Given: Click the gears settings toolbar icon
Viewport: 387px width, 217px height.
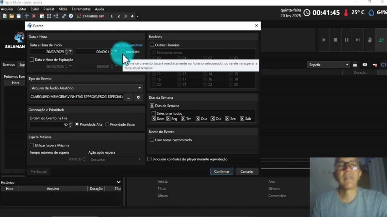Looking at the screenshot, I should (64, 16).
